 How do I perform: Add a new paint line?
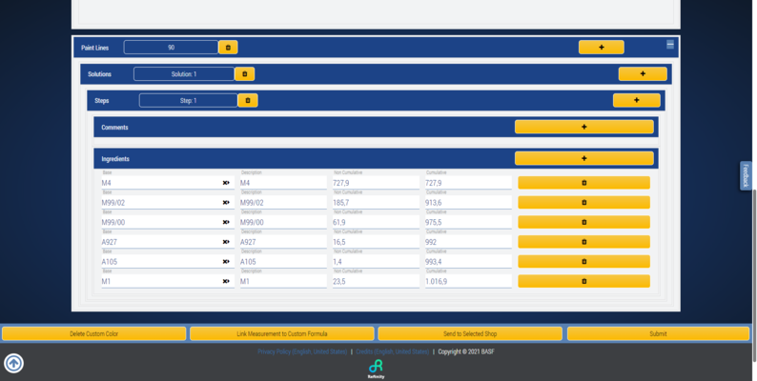601,48
